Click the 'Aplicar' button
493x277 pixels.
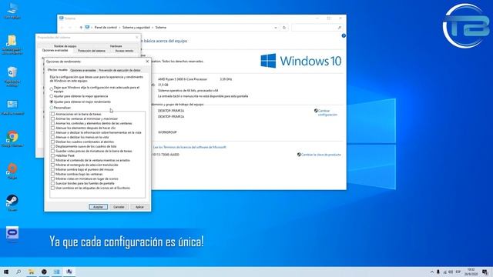point(139,207)
